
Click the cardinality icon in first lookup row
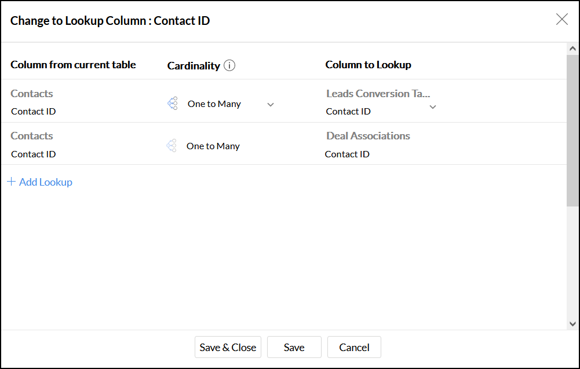coord(172,104)
